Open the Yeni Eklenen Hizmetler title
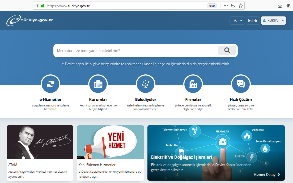The width and height of the screenshot is (293, 183). click(x=97, y=165)
